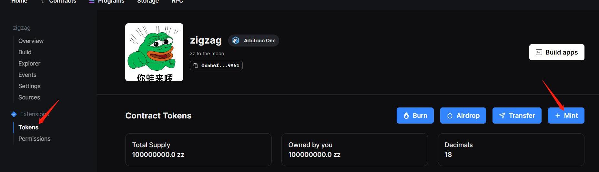Viewport: 599px width, 172px height.
Task: Navigate to contract Events
Action: (x=27, y=75)
